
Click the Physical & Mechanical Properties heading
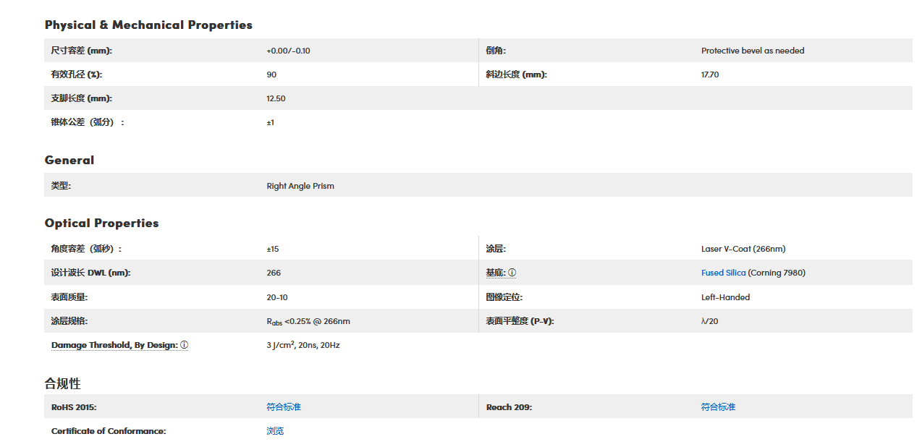point(148,25)
